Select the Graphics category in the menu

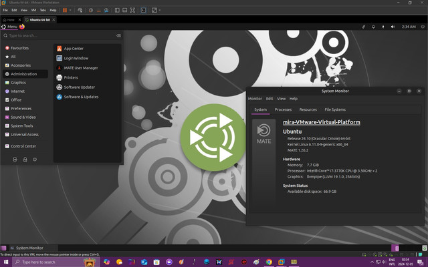click(x=18, y=83)
